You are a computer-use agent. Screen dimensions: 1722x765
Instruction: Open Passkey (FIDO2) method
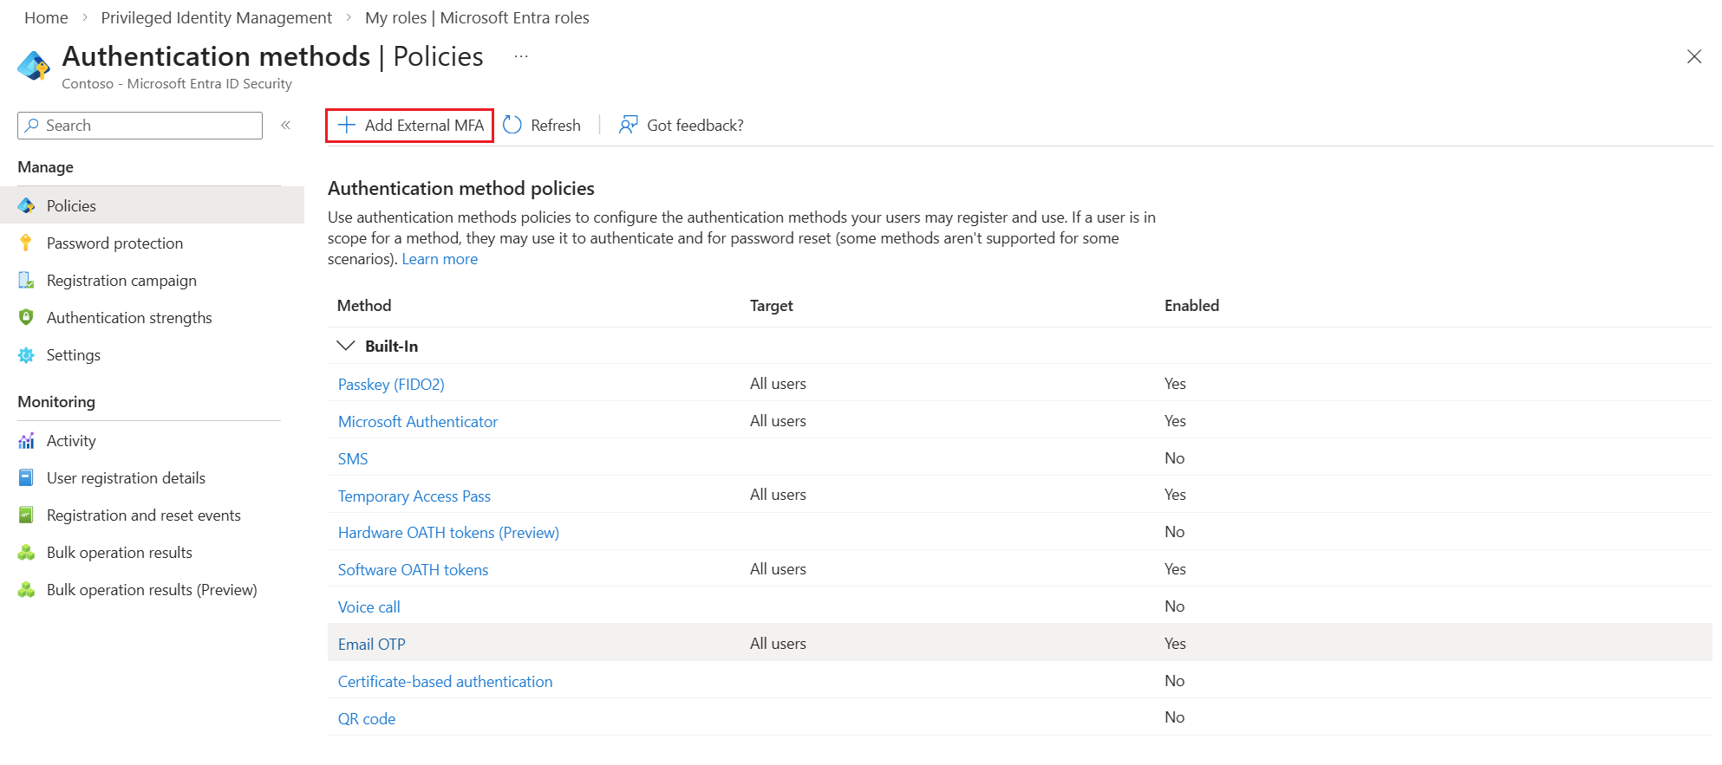tap(391, 384)
